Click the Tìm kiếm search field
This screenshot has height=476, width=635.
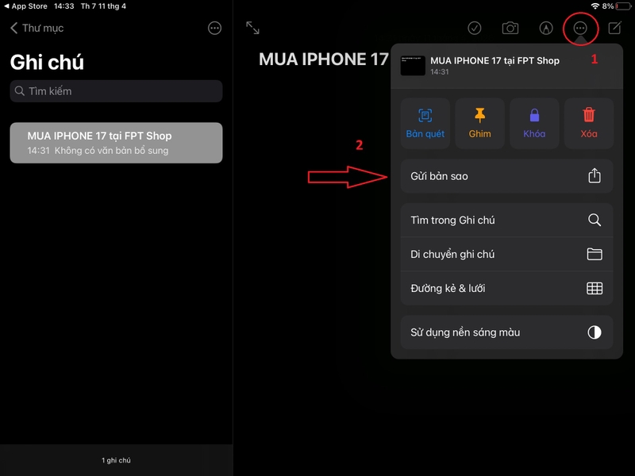[x=116, y=91]
